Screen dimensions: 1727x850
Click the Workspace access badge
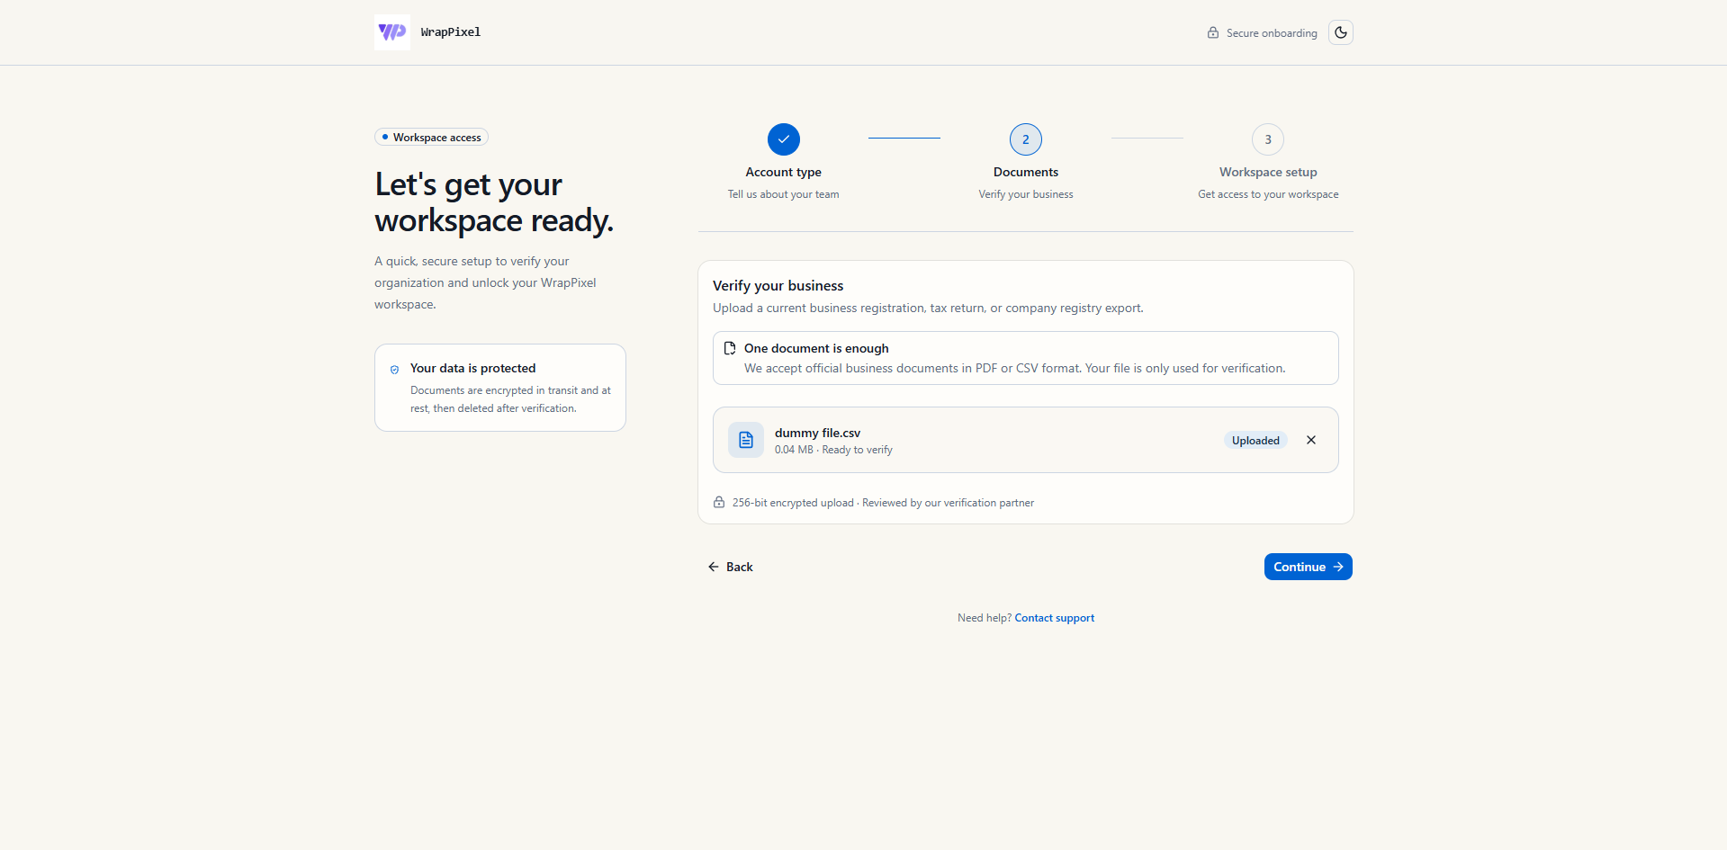431,138
